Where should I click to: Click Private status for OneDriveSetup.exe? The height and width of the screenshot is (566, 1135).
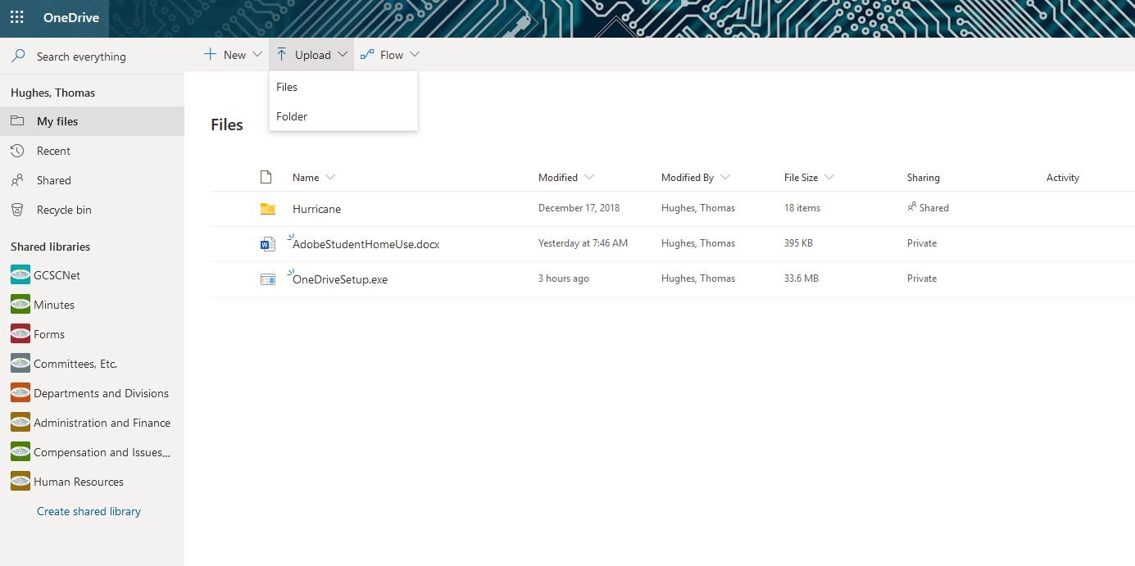click(x=922, y=278)
